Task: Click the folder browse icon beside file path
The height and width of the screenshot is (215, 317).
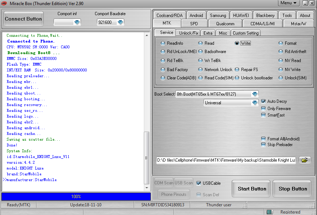Action: pyautogui.click(x=305, y=160)
